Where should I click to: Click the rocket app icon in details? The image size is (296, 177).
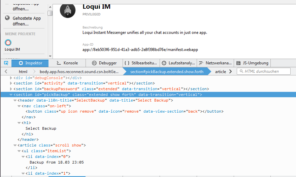pyautogui.click(x=68, y=10)
